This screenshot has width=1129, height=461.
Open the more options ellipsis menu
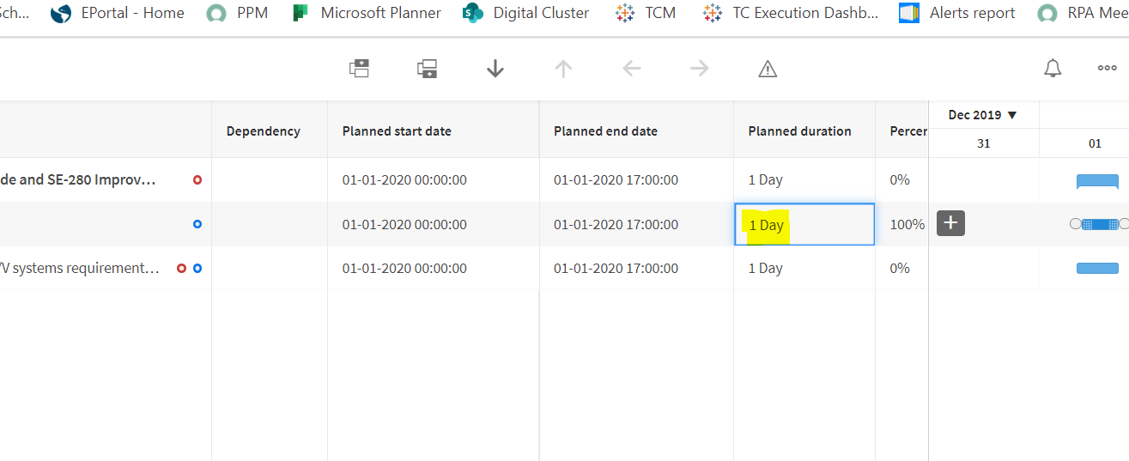point(1108,69)
